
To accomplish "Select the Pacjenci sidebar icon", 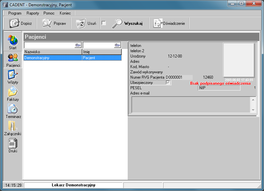I will [13, 59].
